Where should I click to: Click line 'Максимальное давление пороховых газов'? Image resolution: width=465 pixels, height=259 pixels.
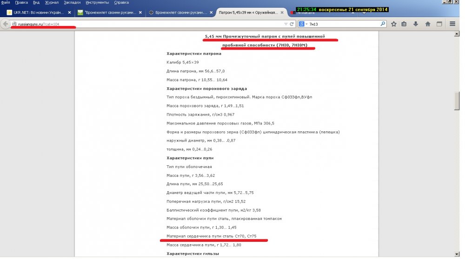click(x=220, y=123)
